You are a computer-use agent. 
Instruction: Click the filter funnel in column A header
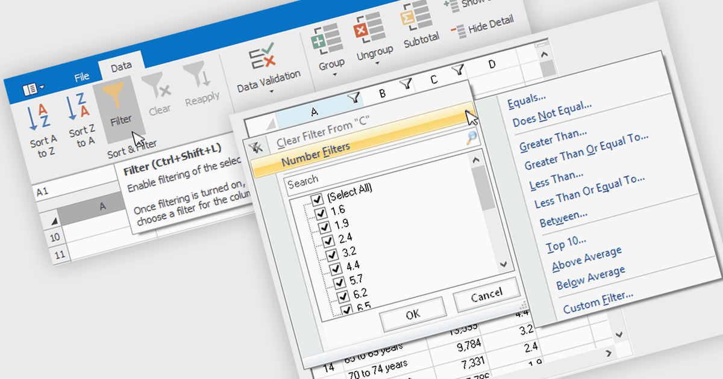coord(355,96)
